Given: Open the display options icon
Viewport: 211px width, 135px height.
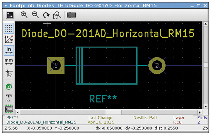Looking at the screenshot, I should 10,15.
